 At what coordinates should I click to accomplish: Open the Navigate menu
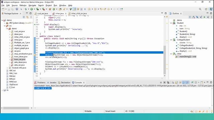point(32,5)
